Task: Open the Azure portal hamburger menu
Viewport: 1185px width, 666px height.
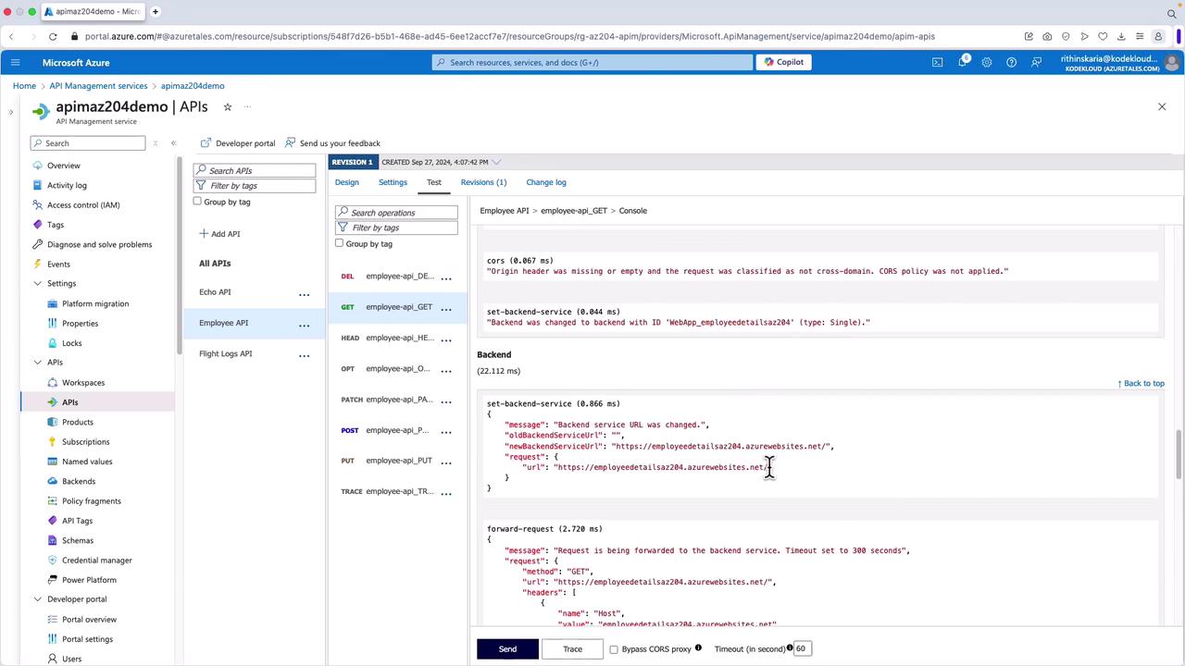Action: 15,62
